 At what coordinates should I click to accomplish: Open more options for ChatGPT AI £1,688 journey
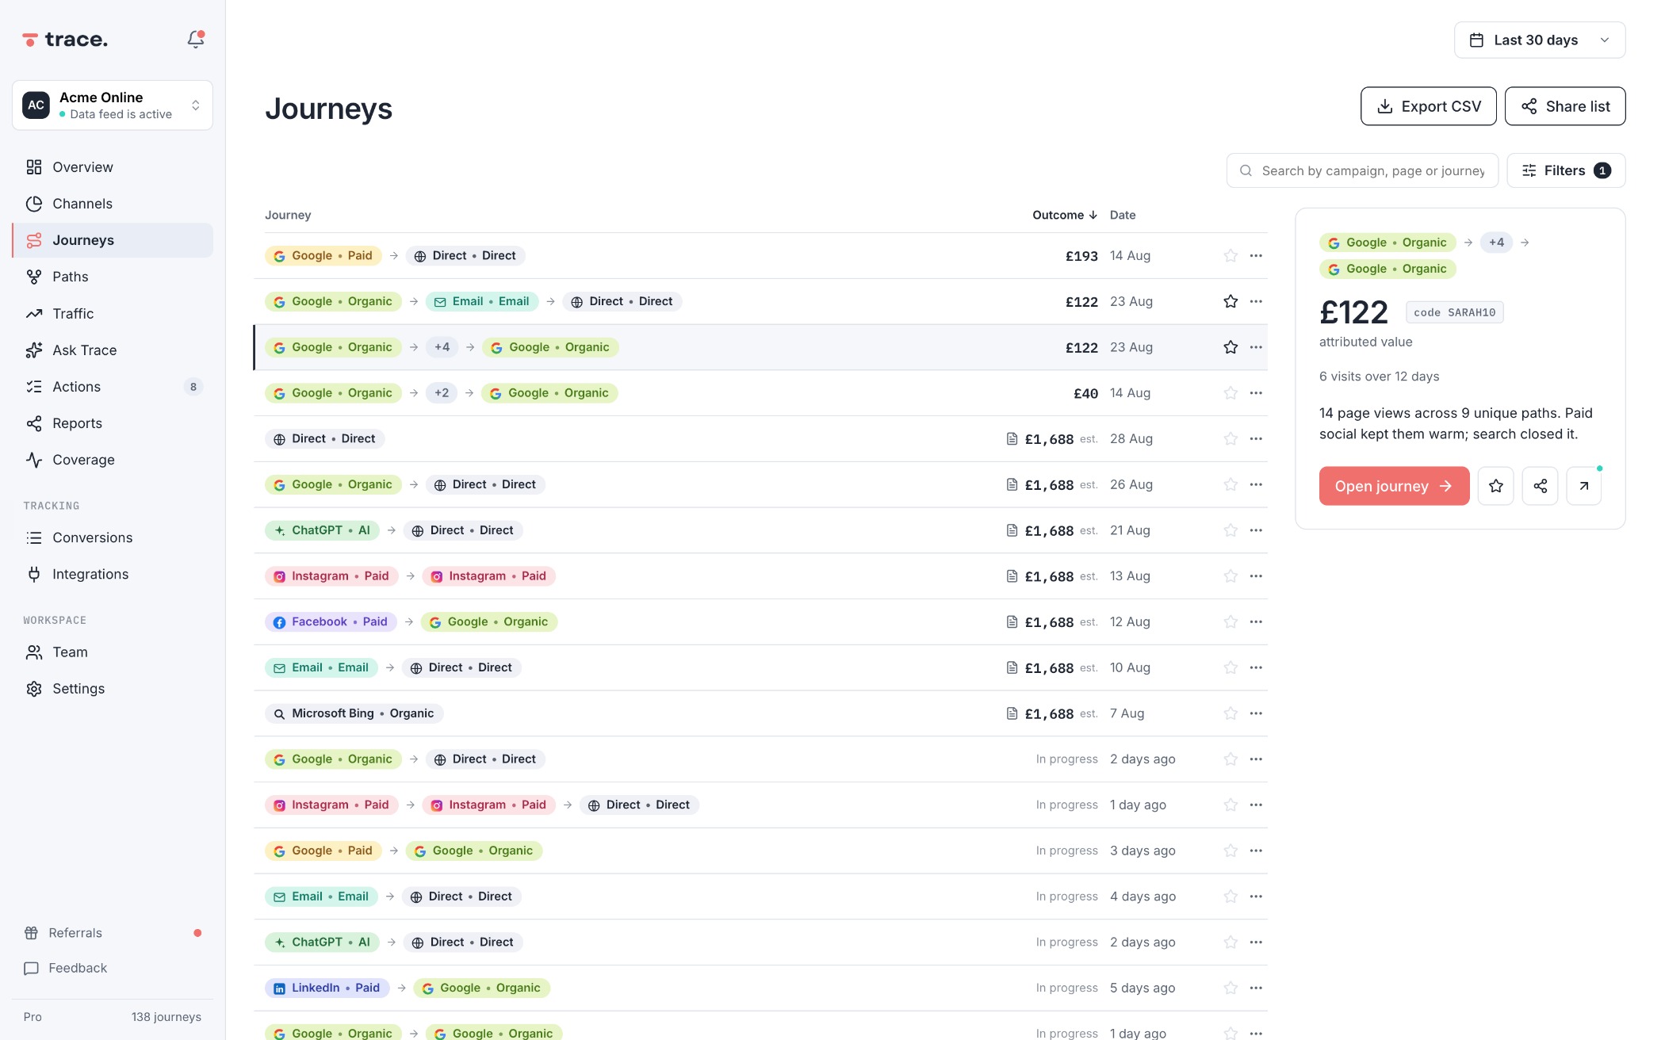(x=1256, y=530)
